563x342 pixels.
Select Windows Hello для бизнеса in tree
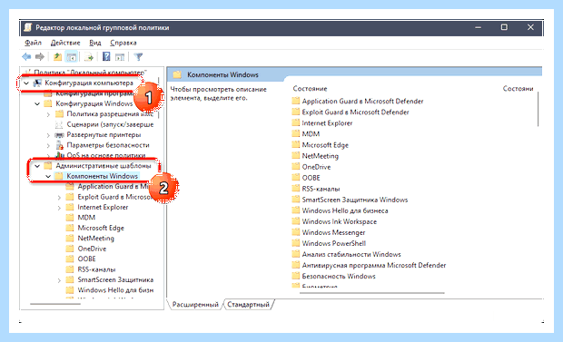click(x=115, y=290)
